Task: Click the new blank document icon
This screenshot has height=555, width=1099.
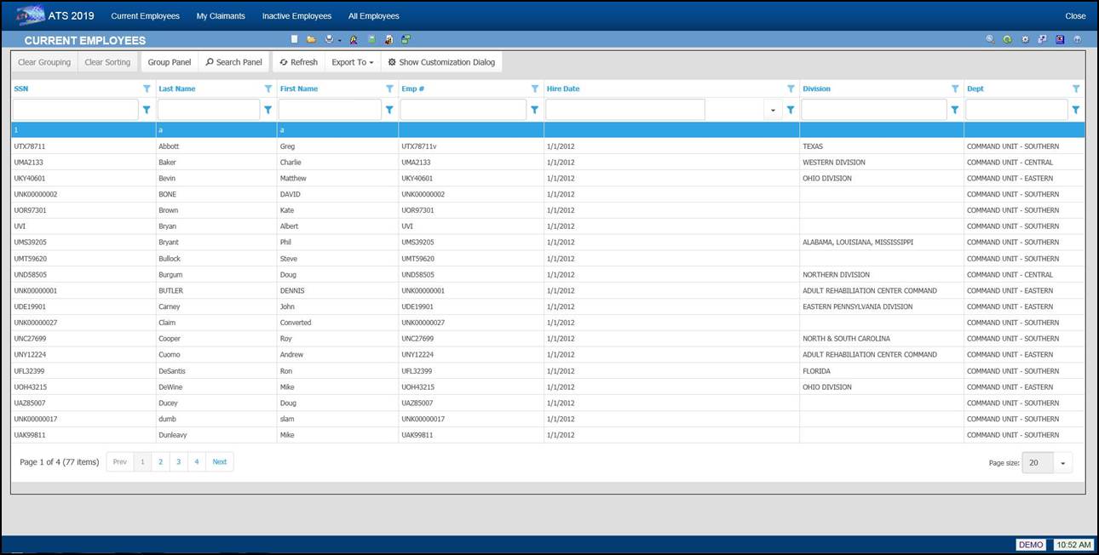Action: coord(295,39)
